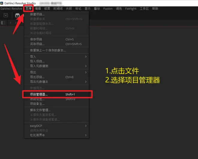The height and width of the screenshot is (159, 198).
Task: Open the 标记 menu
Action: [78, 9]
